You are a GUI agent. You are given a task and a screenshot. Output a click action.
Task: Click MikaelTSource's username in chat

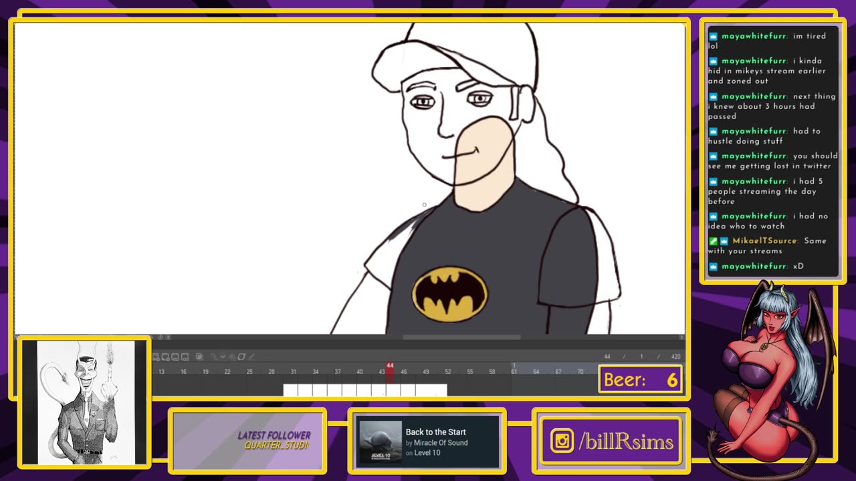tap(764, 240)
